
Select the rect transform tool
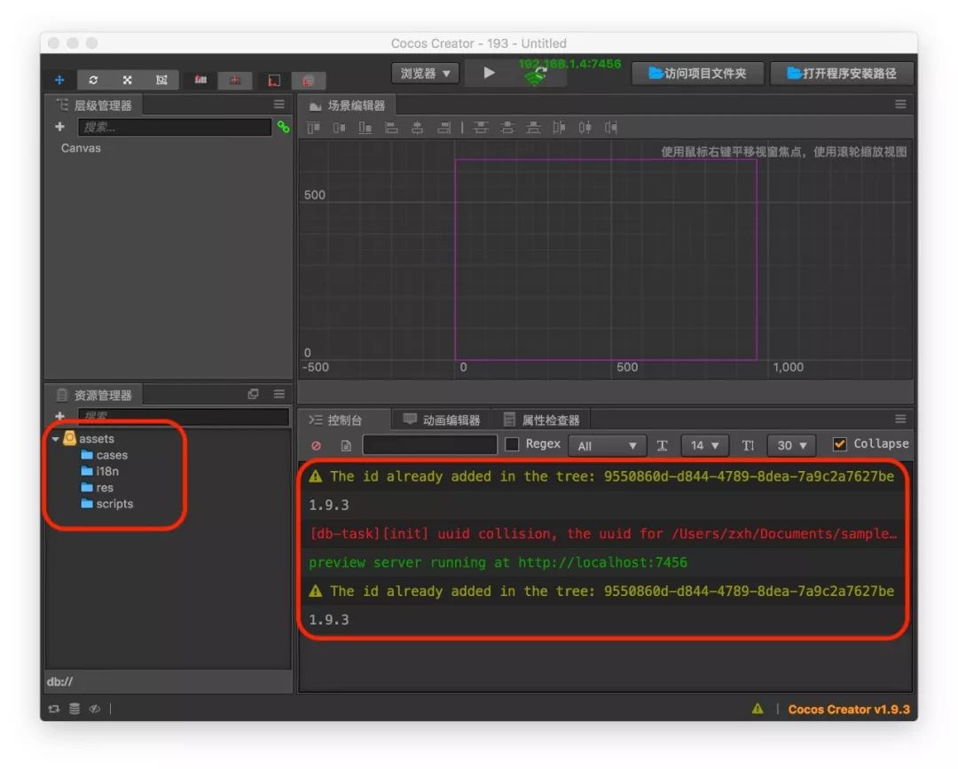[161, 80]
